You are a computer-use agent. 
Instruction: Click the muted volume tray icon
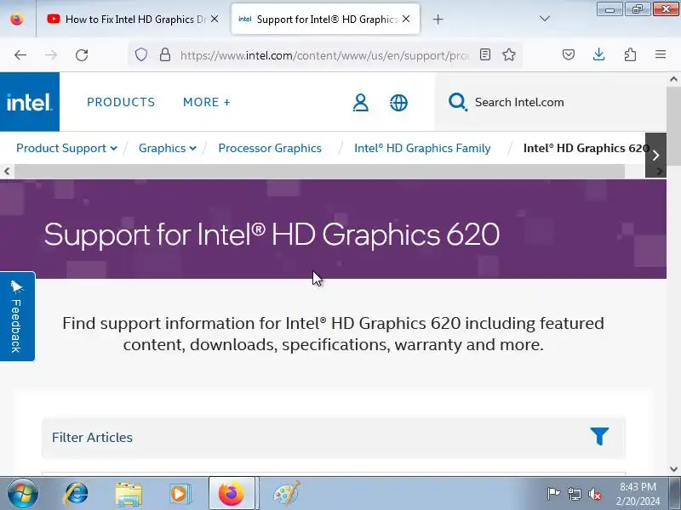pyautogui.click(x=595, y=494)
